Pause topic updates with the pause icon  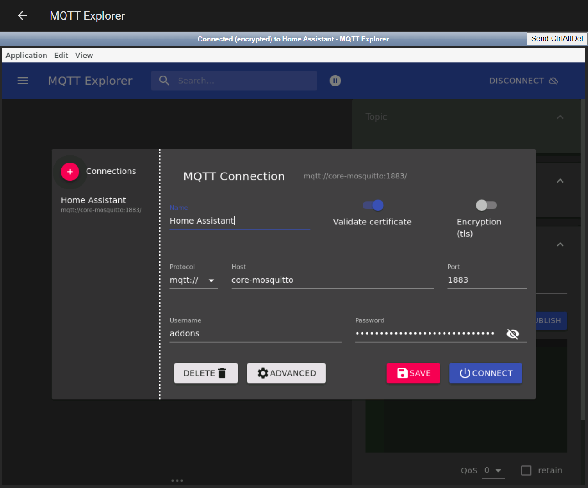tap(335, 81)
